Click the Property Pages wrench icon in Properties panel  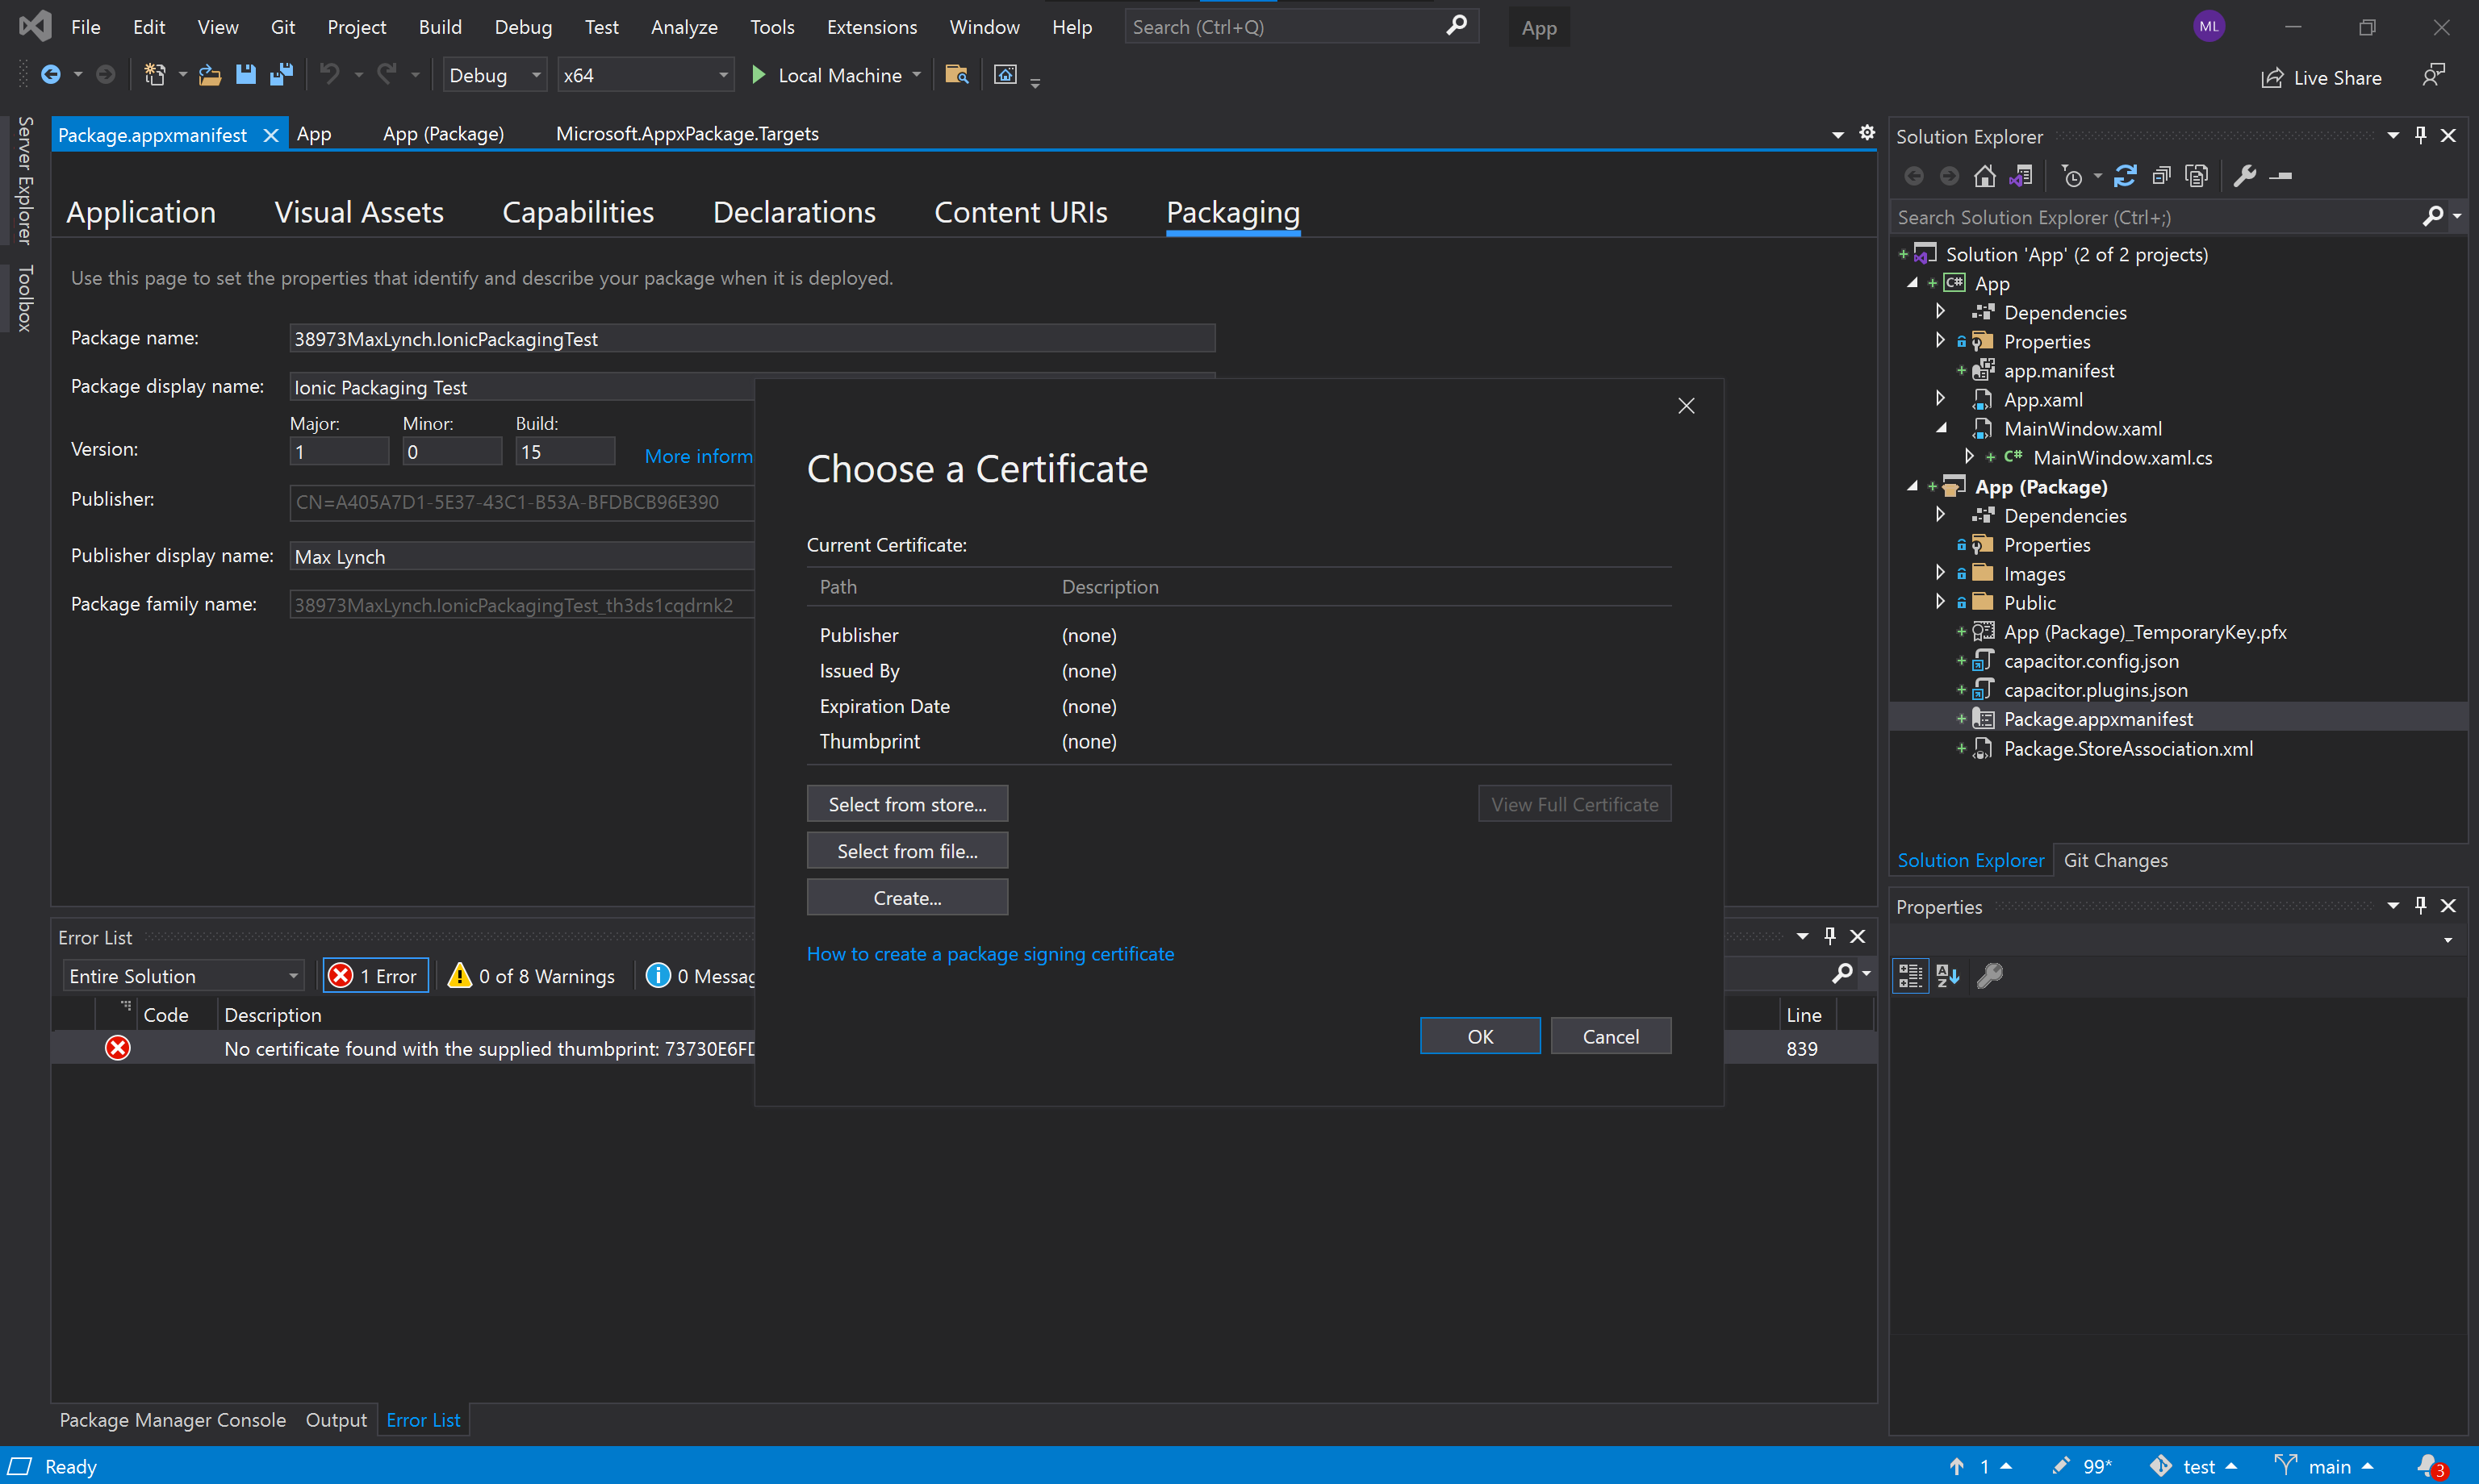pyautogui.click(x=1990, y=975)
